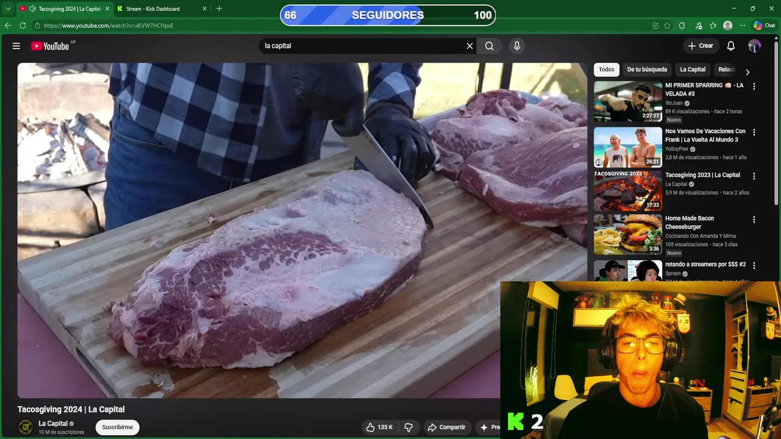Select the Tacosgiving 2024 browser tab
781x439 pixels.
(x=64, y=9)
